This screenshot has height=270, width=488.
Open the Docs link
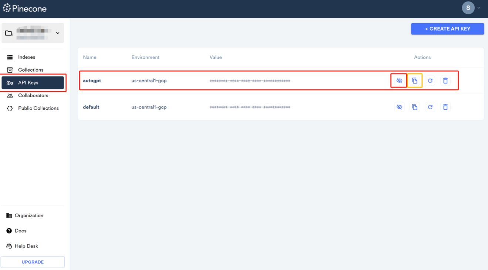(x=16, y=231)
